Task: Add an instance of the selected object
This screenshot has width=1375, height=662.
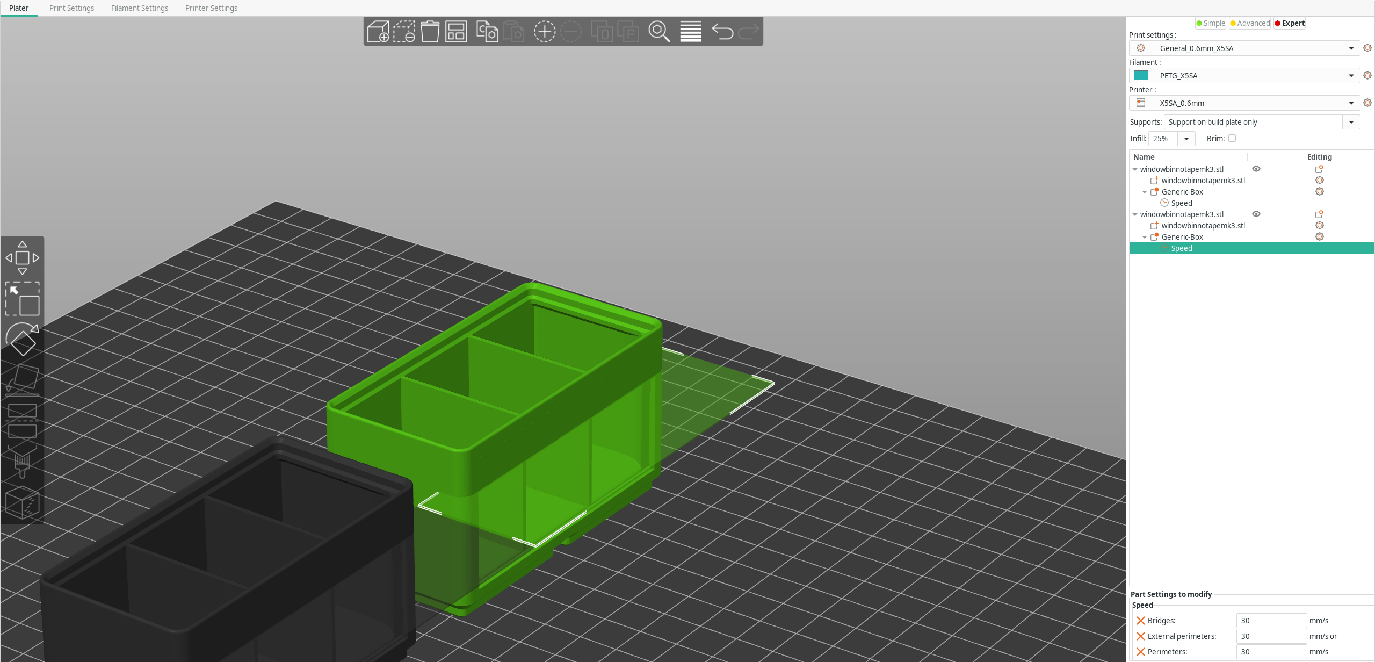Action: 544,31
